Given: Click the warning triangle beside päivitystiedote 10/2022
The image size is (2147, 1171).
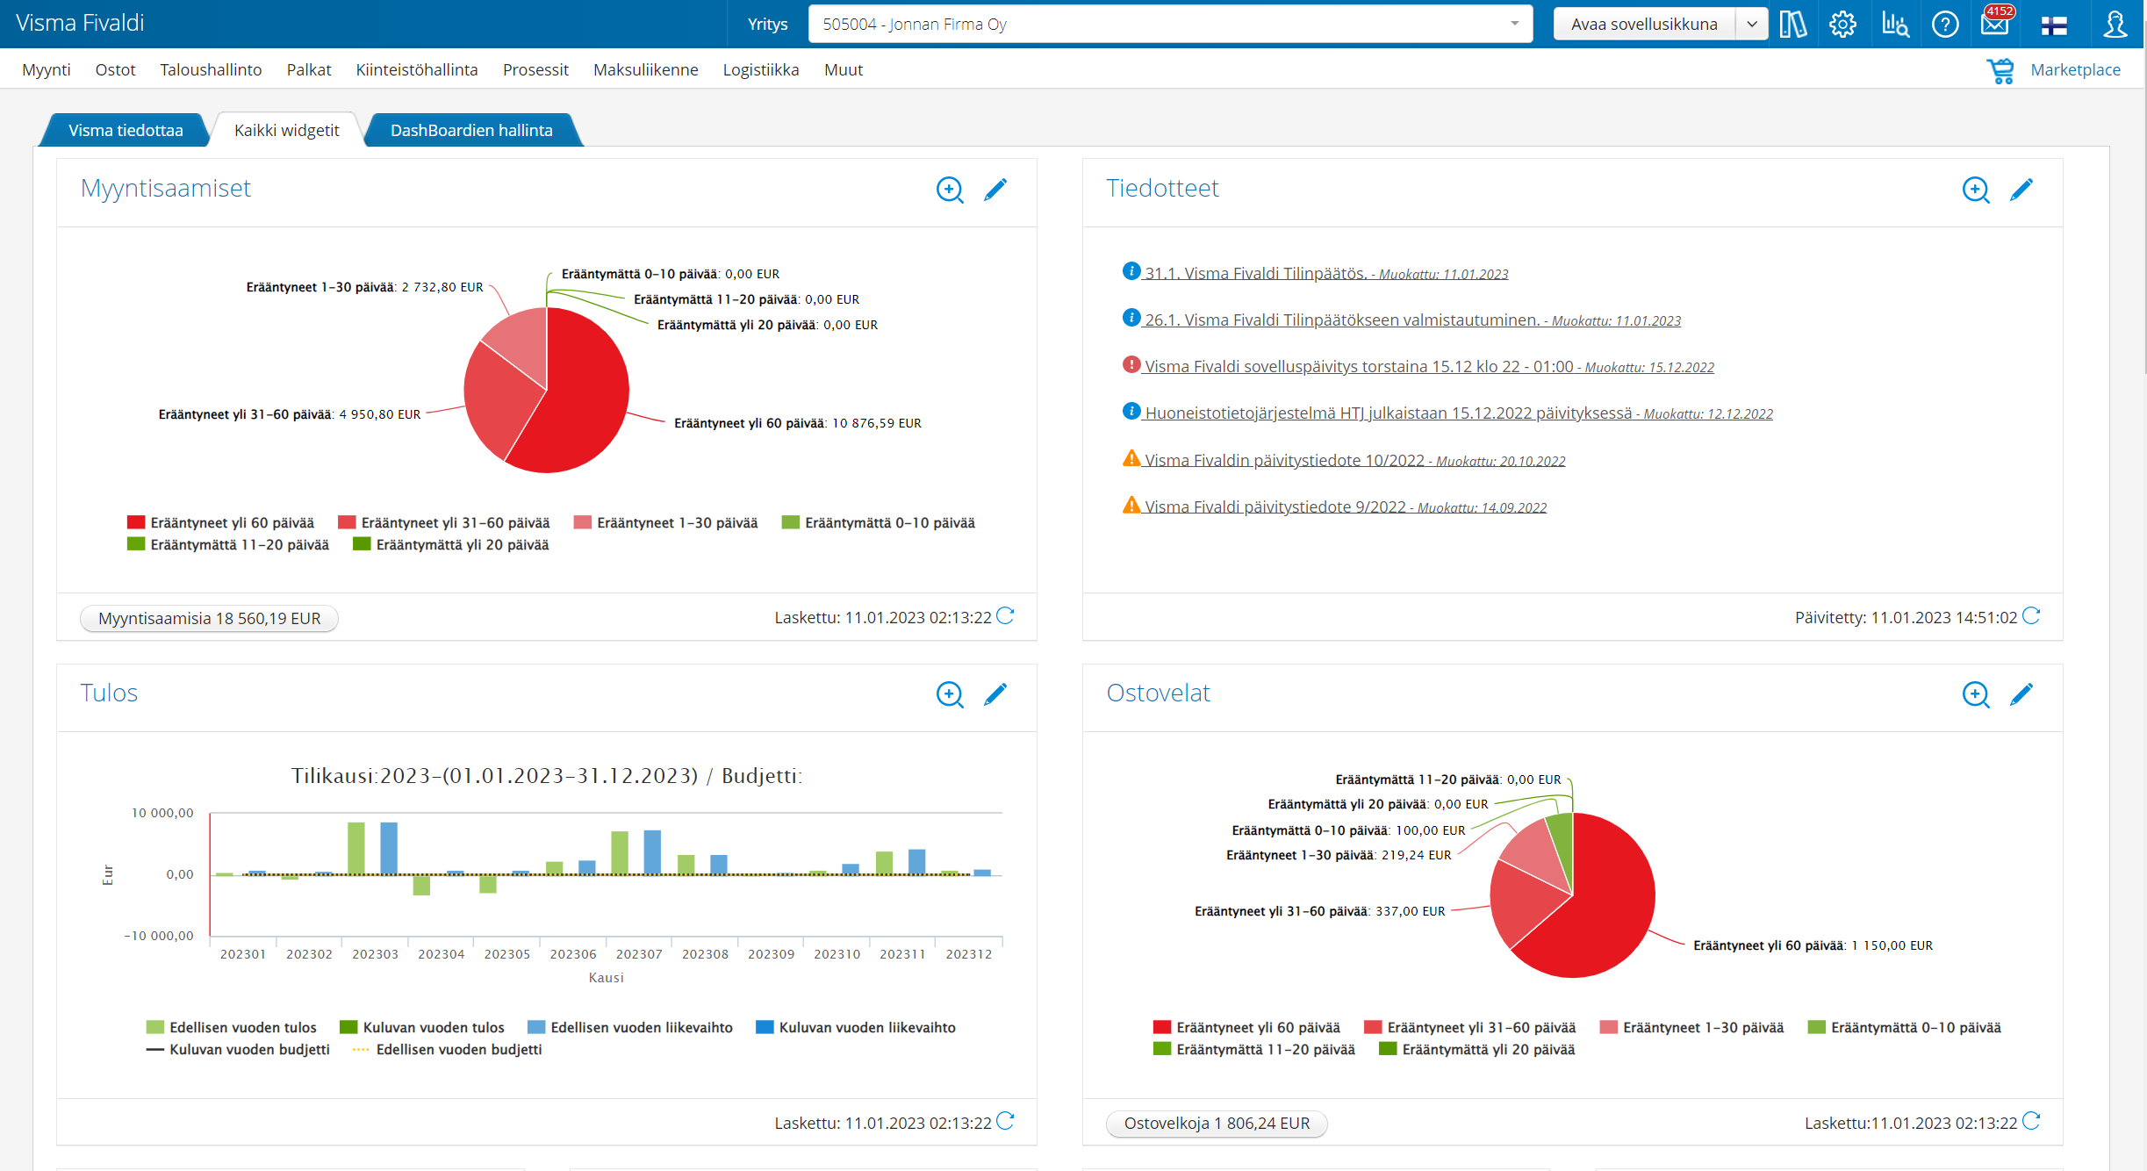Looking at the screenshot, I should 1131,458.
